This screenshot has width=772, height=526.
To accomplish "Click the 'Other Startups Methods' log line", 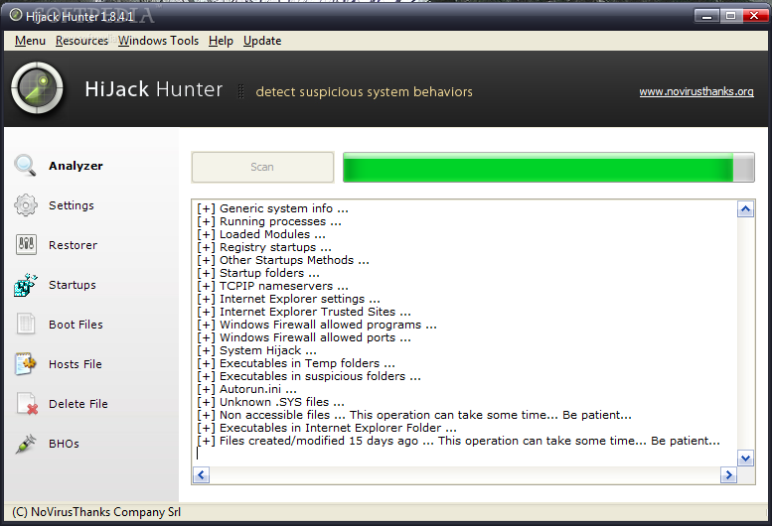I will (282, 260).
